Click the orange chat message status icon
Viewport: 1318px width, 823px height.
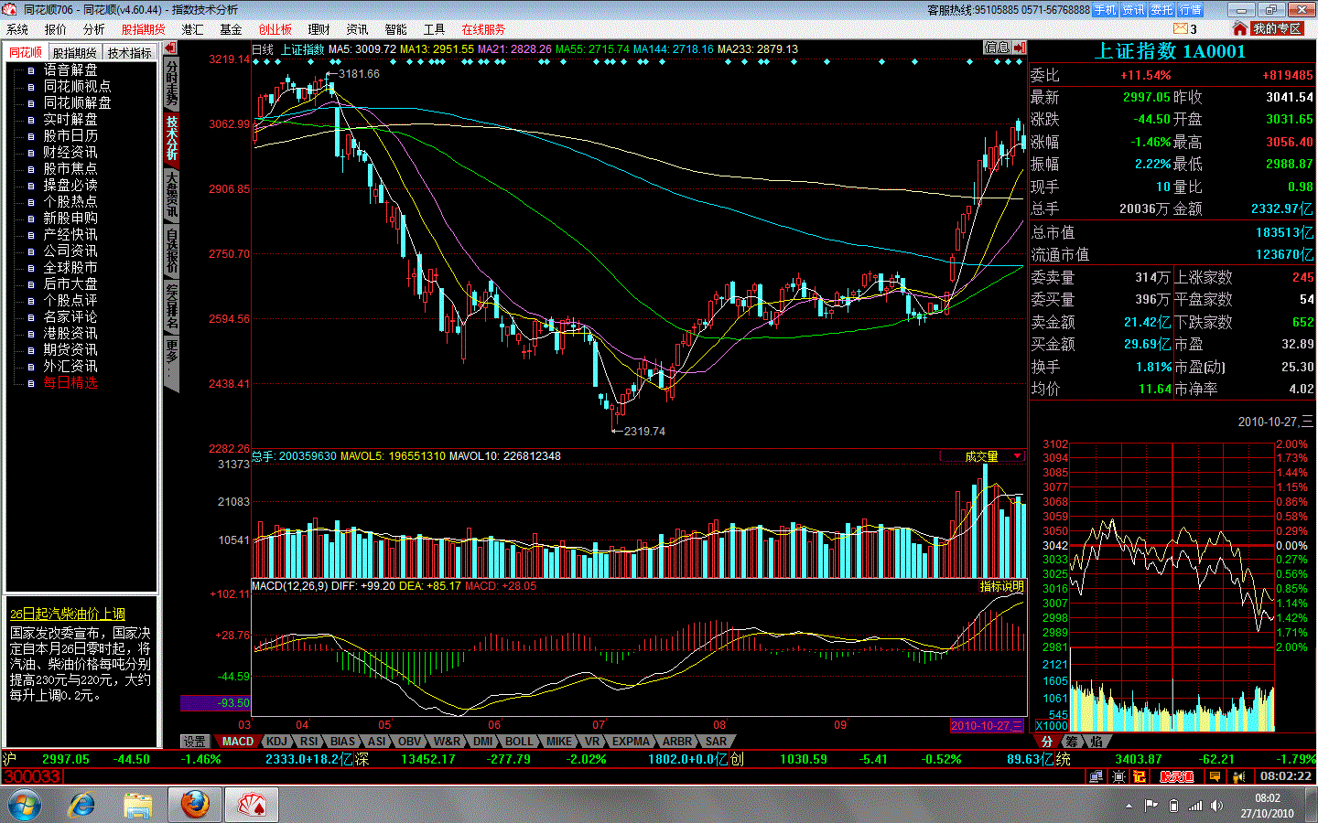pyautogui.click(x=1215, y=776)
